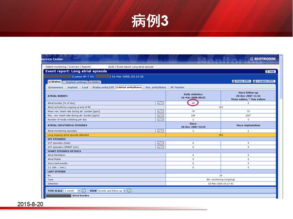Apply time scale with green check button
Viewport: 293px width, 219px height.
tap(84, 191)
